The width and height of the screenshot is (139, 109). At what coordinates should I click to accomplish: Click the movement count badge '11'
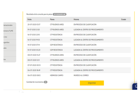tap(46, 82)
